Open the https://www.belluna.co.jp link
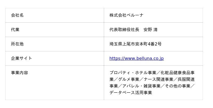The width and height of the screenshot is (213, 108). [x=136, y=59]
